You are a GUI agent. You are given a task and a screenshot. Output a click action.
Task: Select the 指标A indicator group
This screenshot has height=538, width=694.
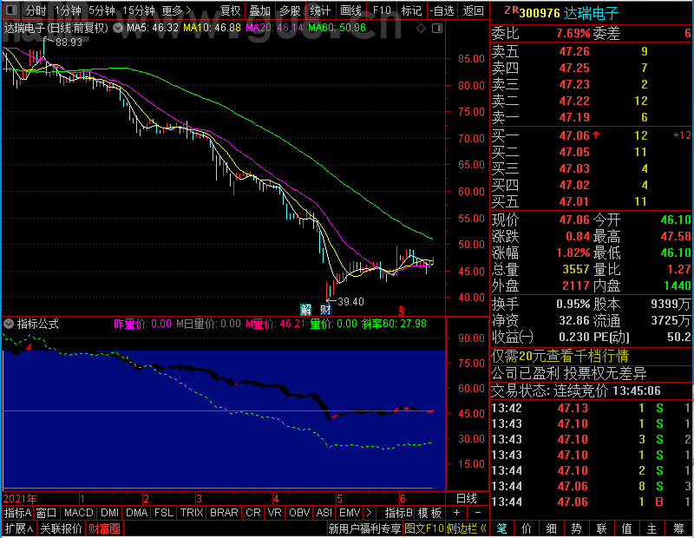pos(17,513)
